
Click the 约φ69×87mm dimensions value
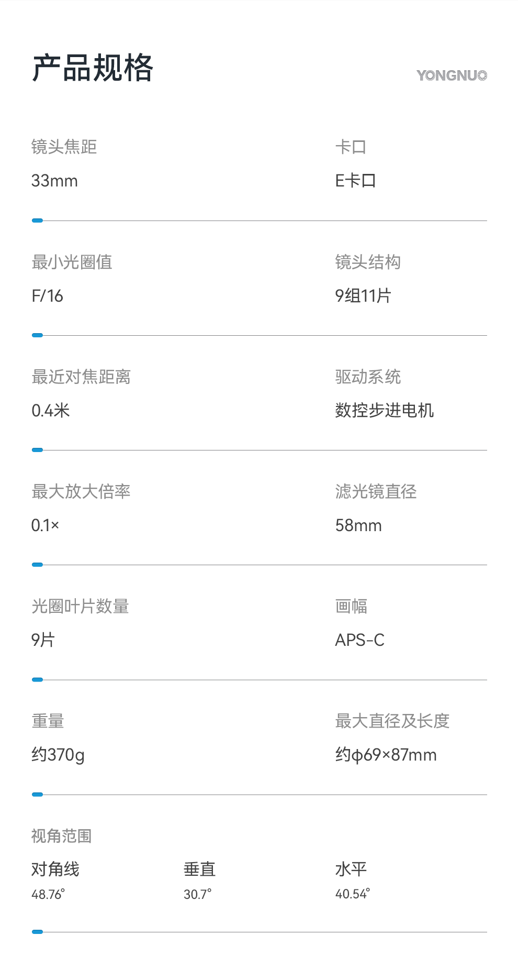[386, 755]
